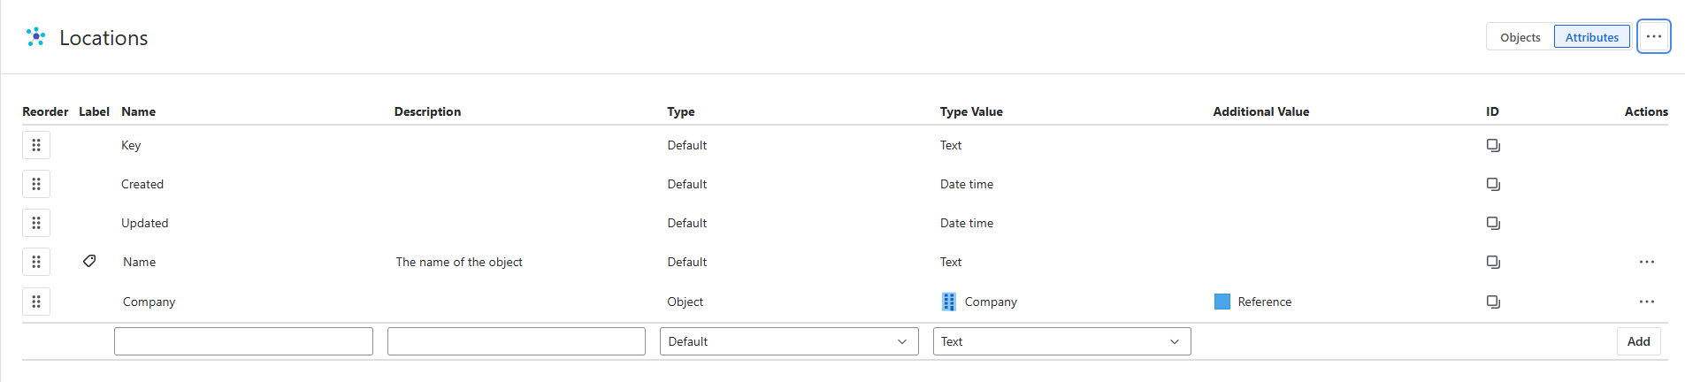Click the Company type value text

tap(991, 302)
